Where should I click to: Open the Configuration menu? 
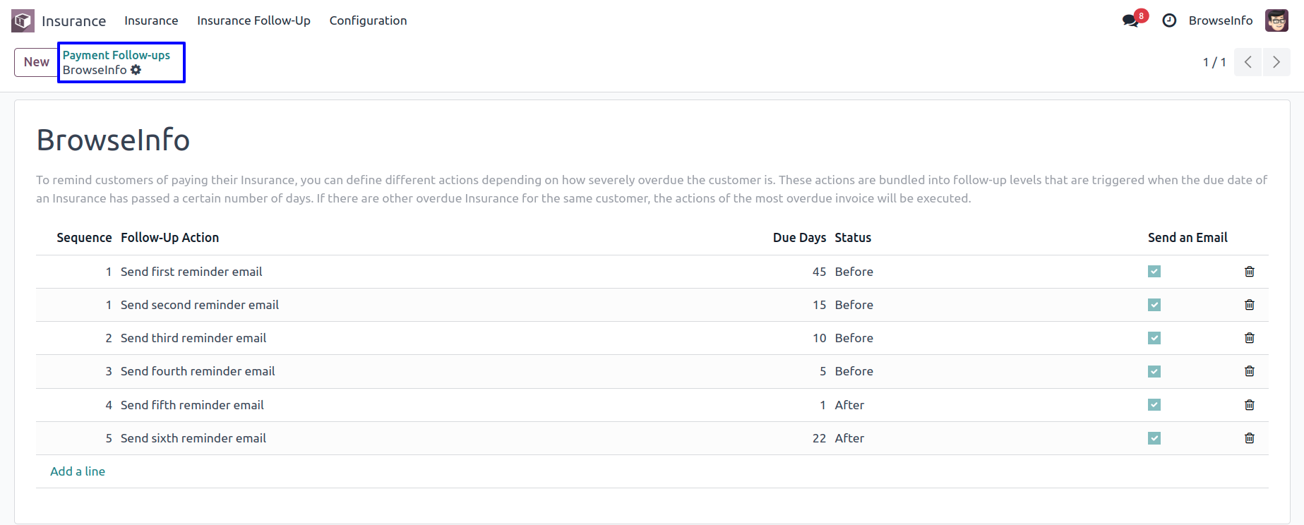368,20
